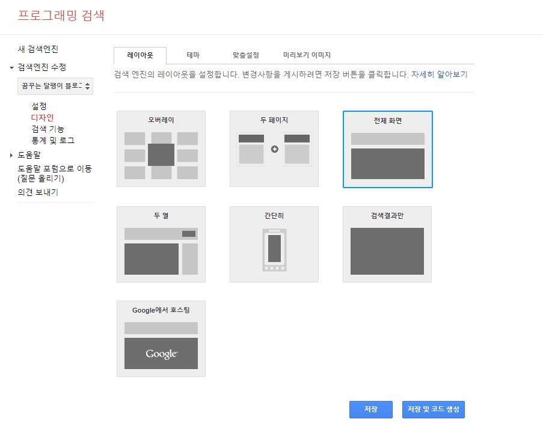Click the 검색엔진 수정 label
Screen dimensions: 543x434
[x=42, y=67]
